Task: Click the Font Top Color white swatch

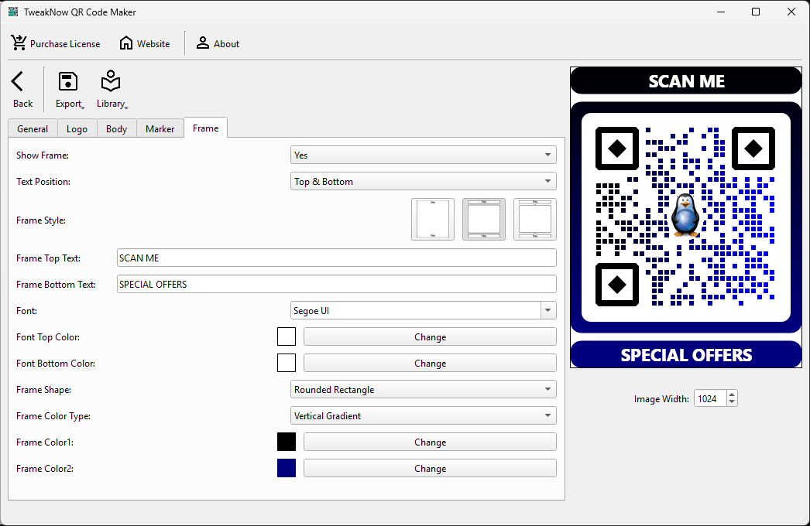Action: (287, 336)
